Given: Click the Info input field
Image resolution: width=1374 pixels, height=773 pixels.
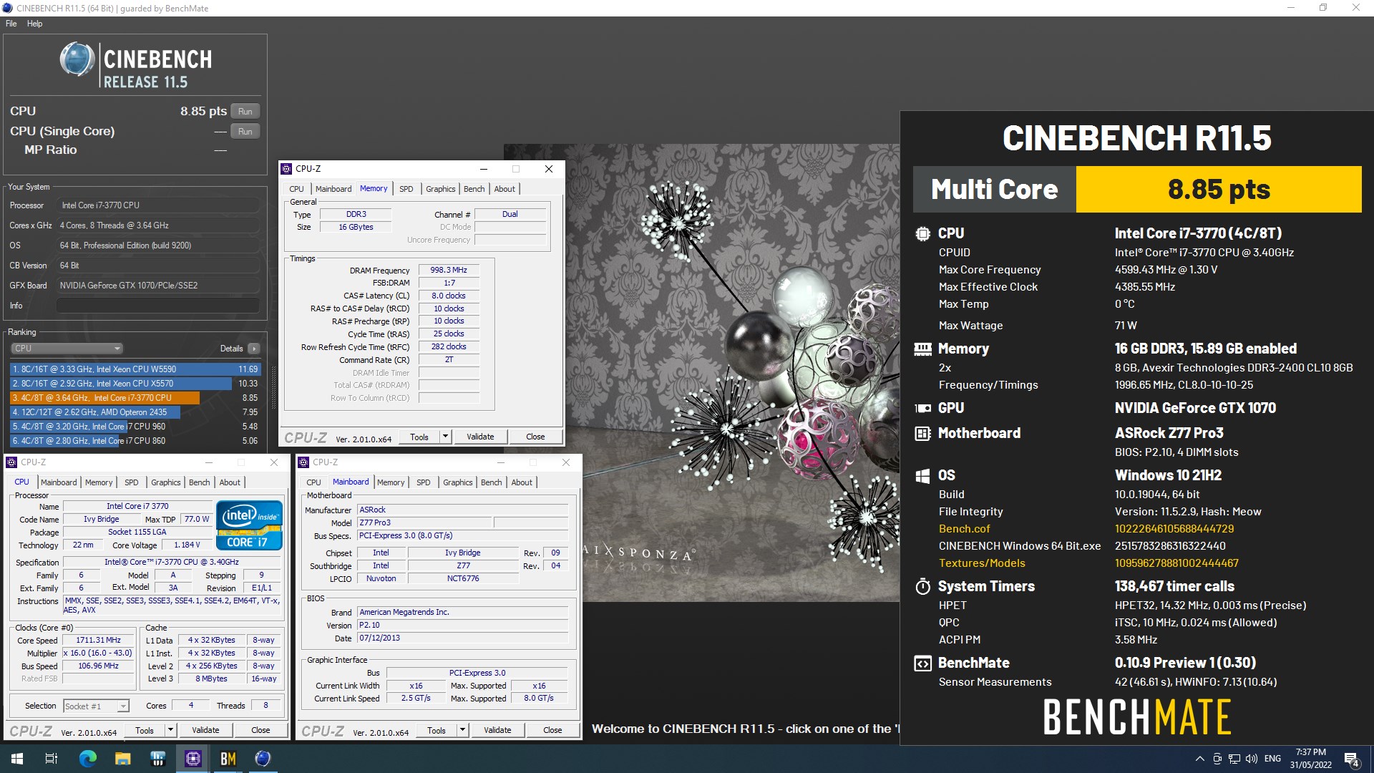Looking at the screenshot, I should pos(158,306).
